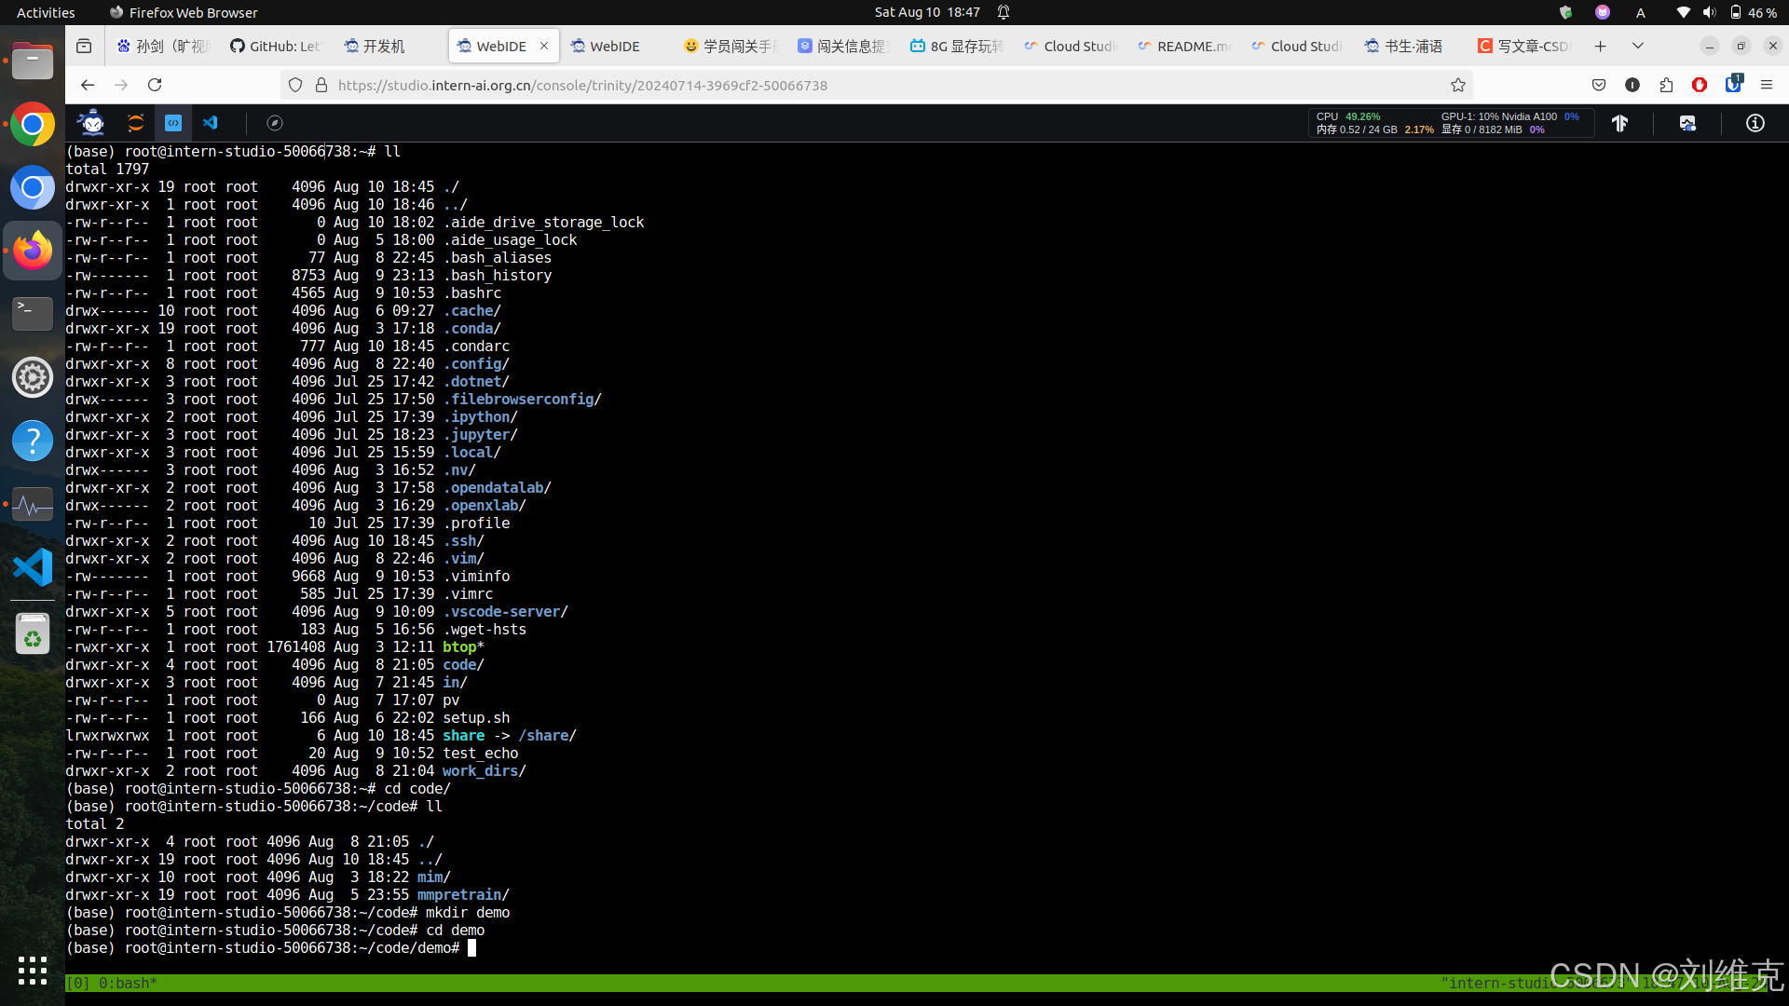The image size is (1789, 1006).
Task: Click the mmpretrain/ directory entry
Action: (x=463, y=894)
